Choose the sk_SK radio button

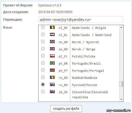tap(43, 92)
